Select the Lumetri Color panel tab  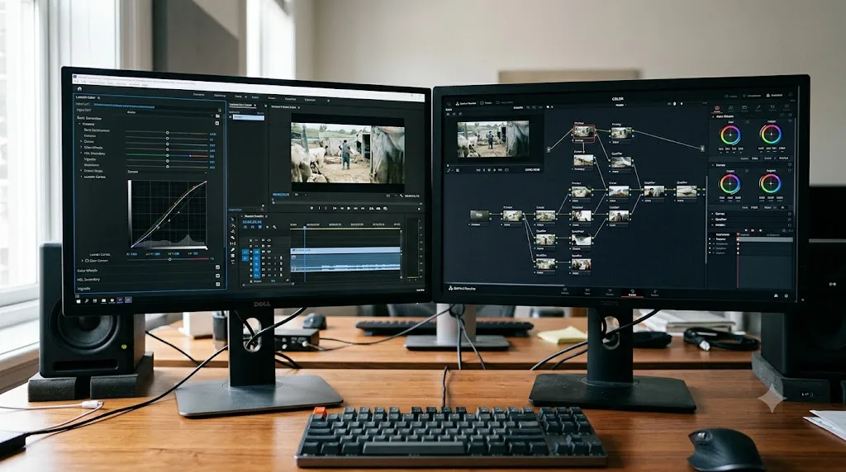(85, 97)
